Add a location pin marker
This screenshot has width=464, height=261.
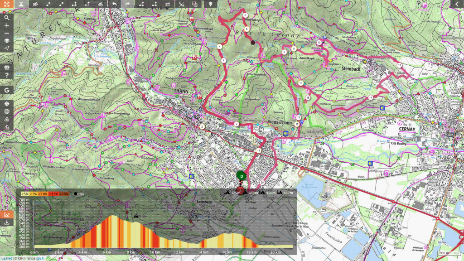point(210,4)
